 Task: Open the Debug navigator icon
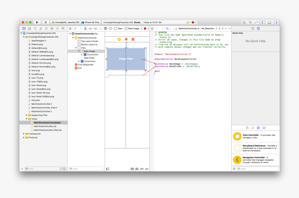tap(52, 29)
